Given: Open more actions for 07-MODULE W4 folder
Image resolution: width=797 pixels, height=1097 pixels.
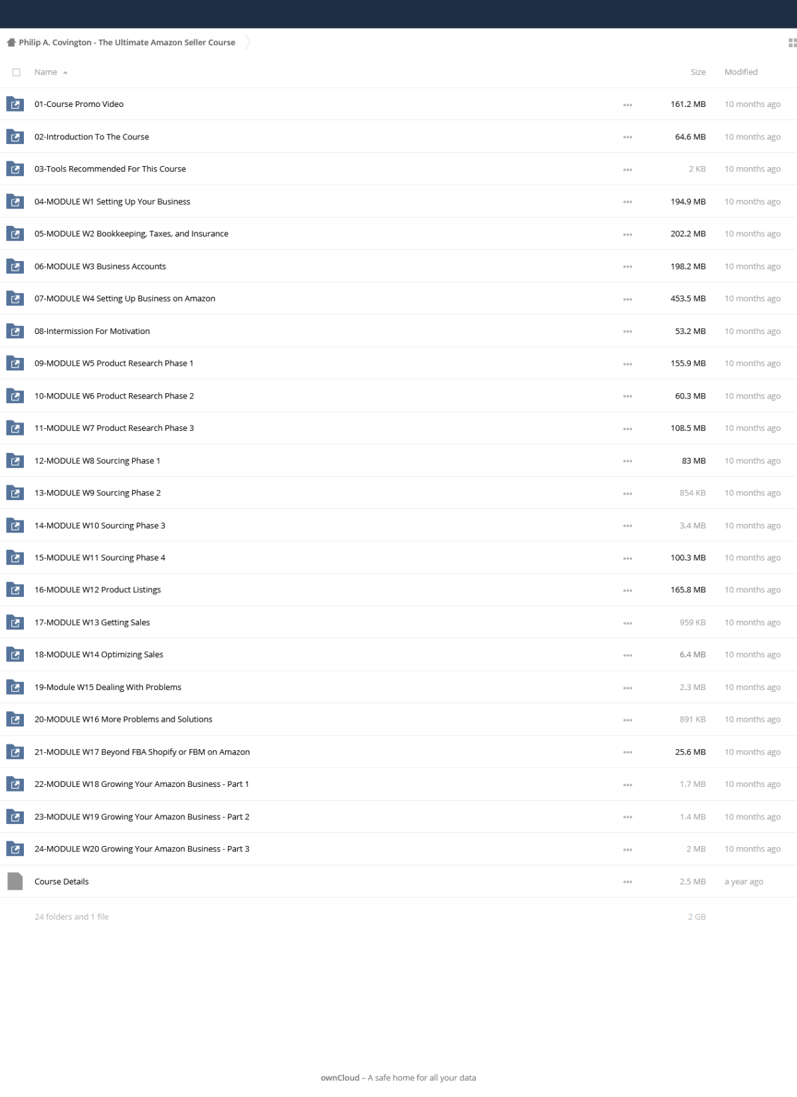Looking at the screenshot, I should (x=628, y=299).
